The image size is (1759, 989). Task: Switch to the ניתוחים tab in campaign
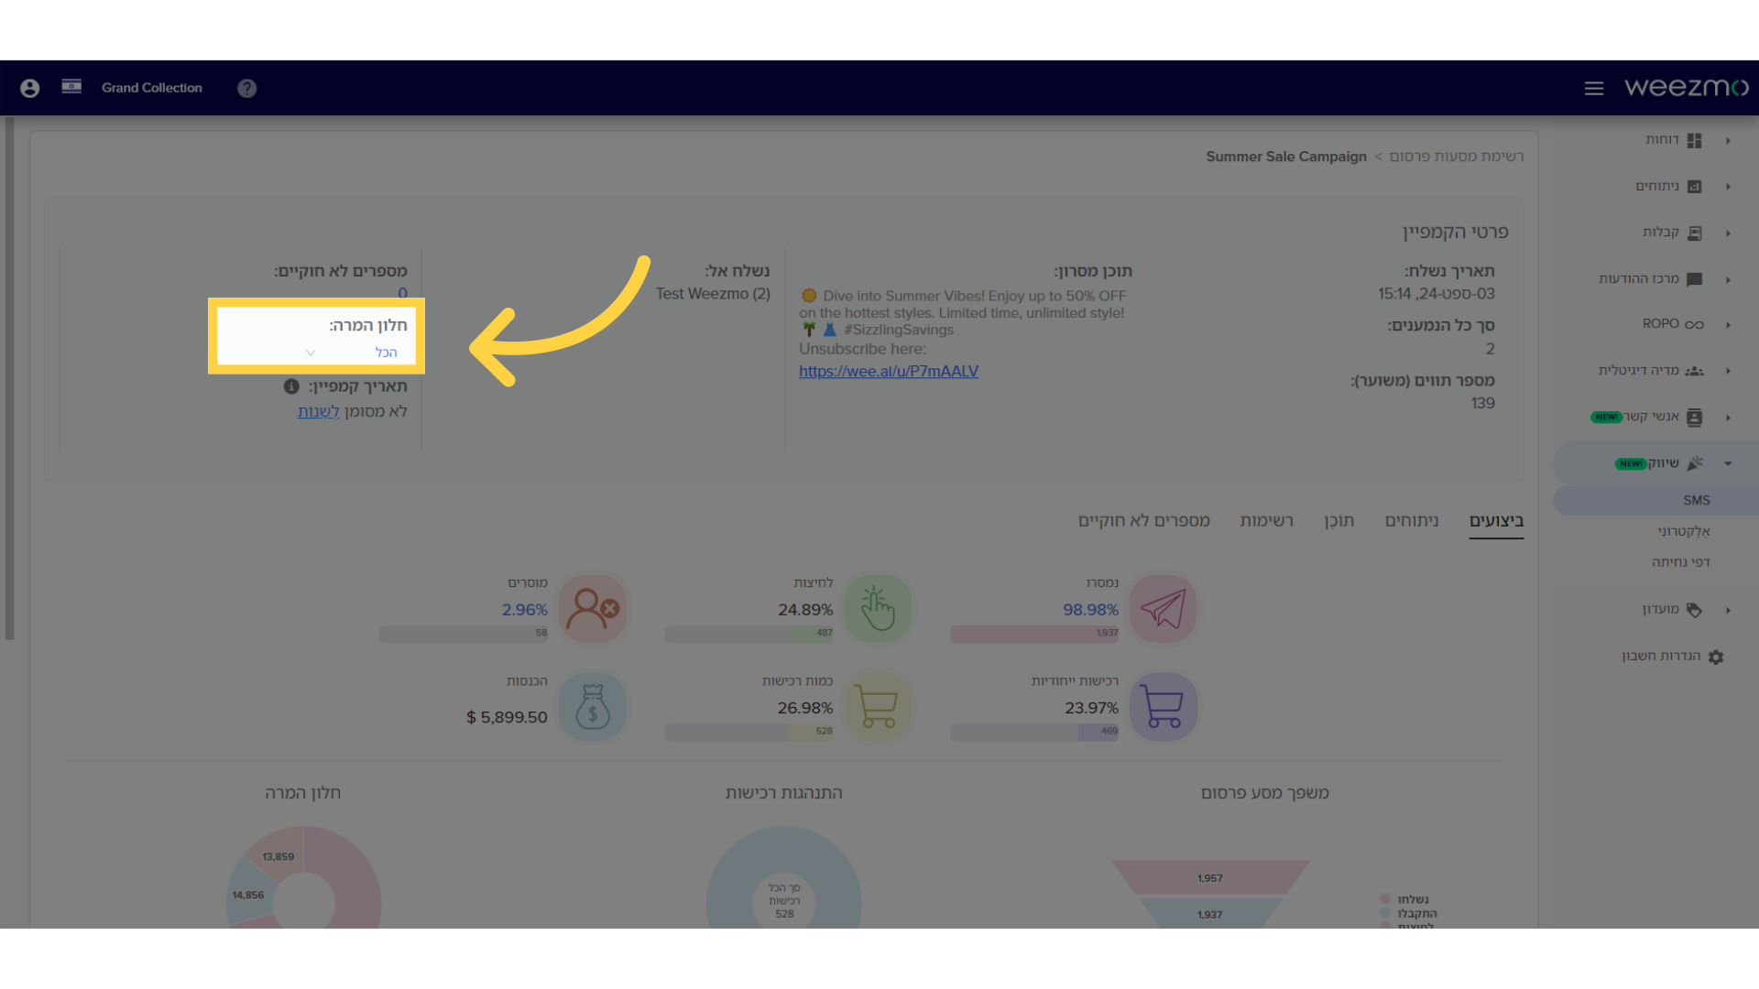tap(1412, 521)
